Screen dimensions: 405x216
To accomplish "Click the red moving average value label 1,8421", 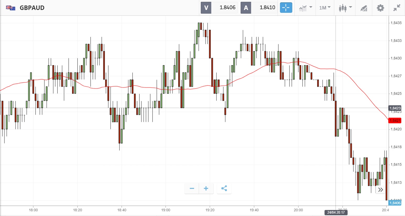I will pyautogui.click(x=395, y=121).
